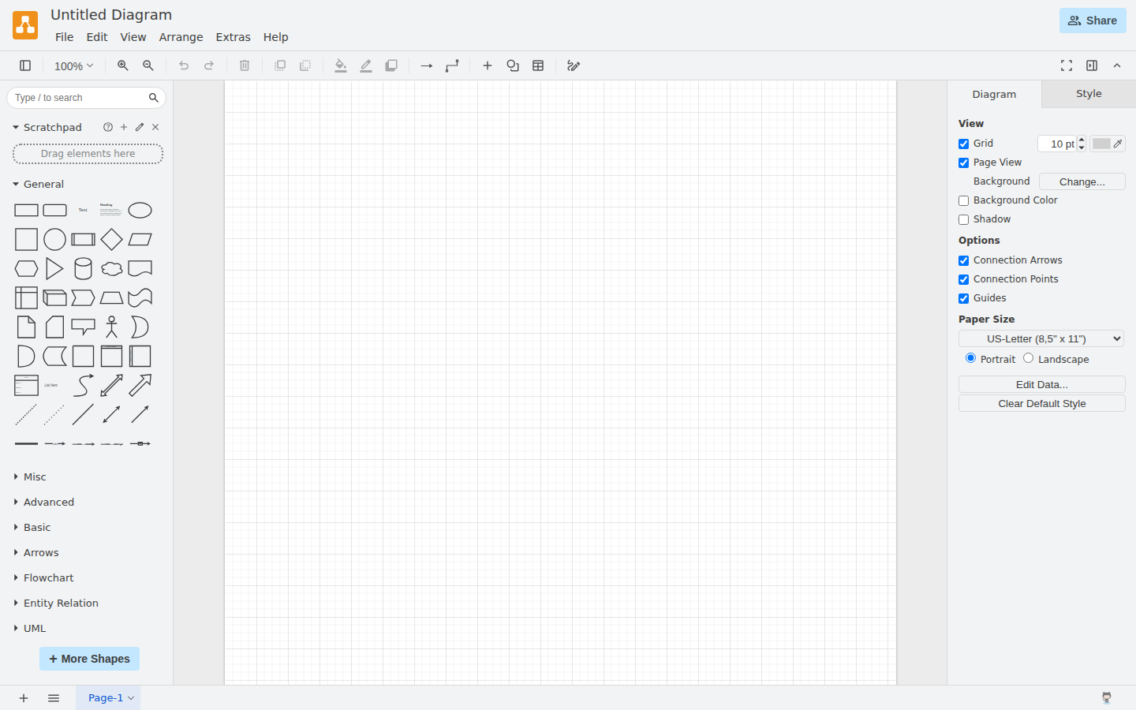Click the More Shapes button
The width and height of the screenshot is (1136, 710).
(x=89, y=659)
